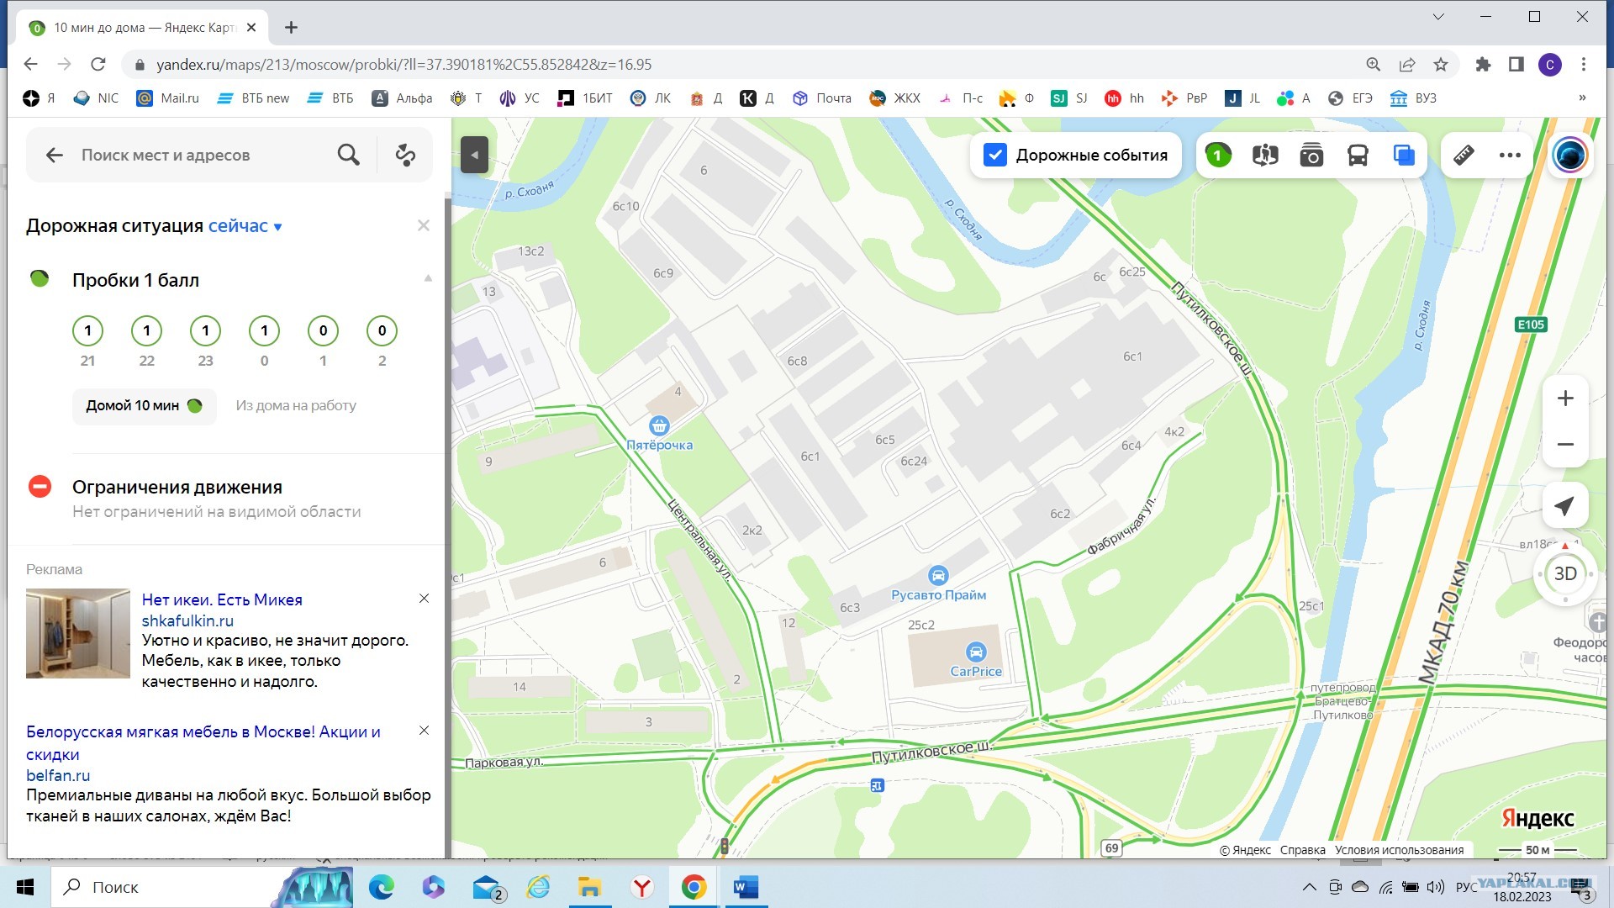
Task: Click the search magnifier icon in Yandex Maps
Action: click(348, 155)
